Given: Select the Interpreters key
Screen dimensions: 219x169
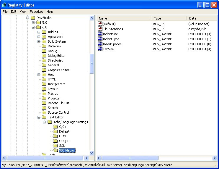Looking at the screenshot, I should click(57, 84).
